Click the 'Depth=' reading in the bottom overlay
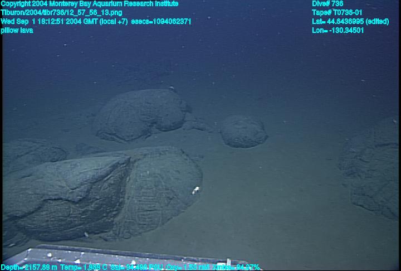This screenshot has height=271, width=401. [x=29, y=268]
